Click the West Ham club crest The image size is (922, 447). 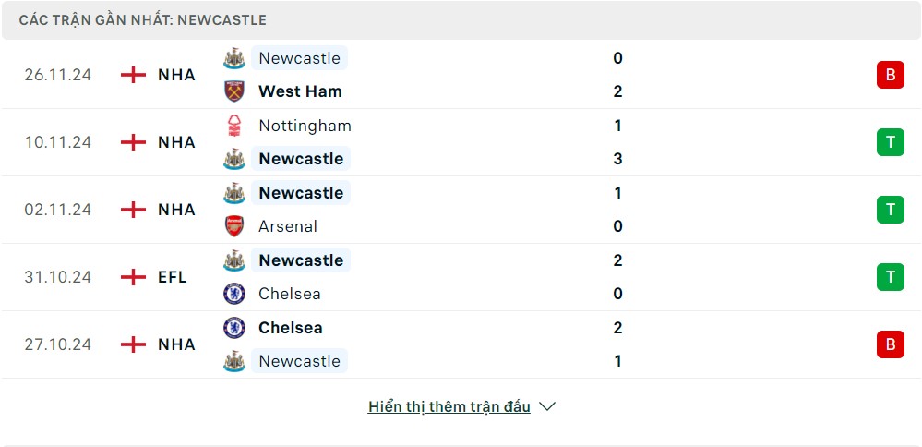(234, 91)
